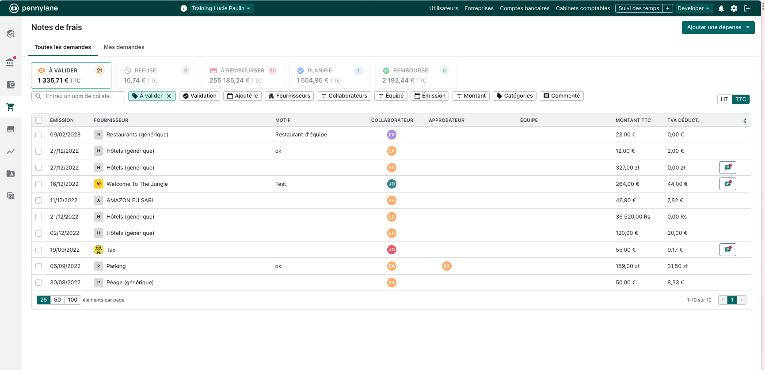
Task: Open the Training Lucie Paulin company dropdown
Action: pyautogui.click(x=222, y=8)
